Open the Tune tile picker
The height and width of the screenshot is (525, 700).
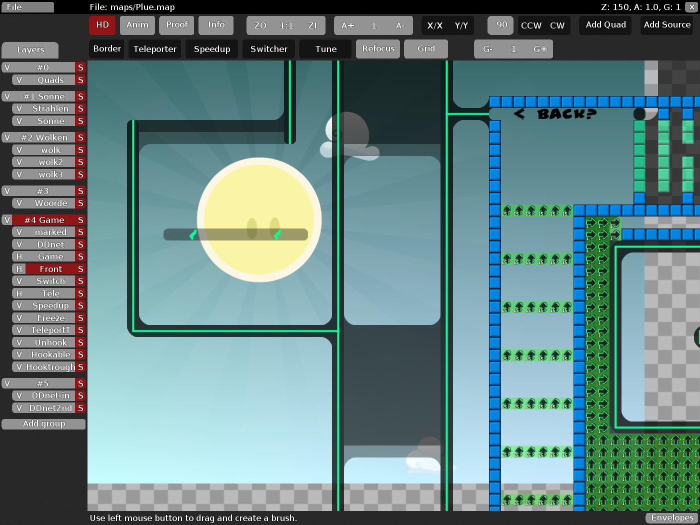(x=324, y=49)
